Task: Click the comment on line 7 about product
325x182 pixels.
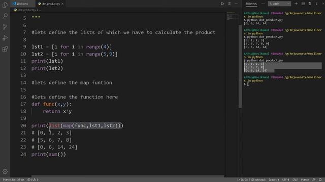Action: (123, 32)
